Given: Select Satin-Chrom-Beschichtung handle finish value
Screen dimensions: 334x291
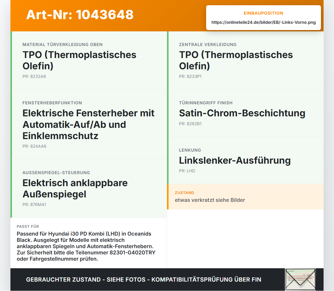Looking at the screenshot, I should coord(242,113).
